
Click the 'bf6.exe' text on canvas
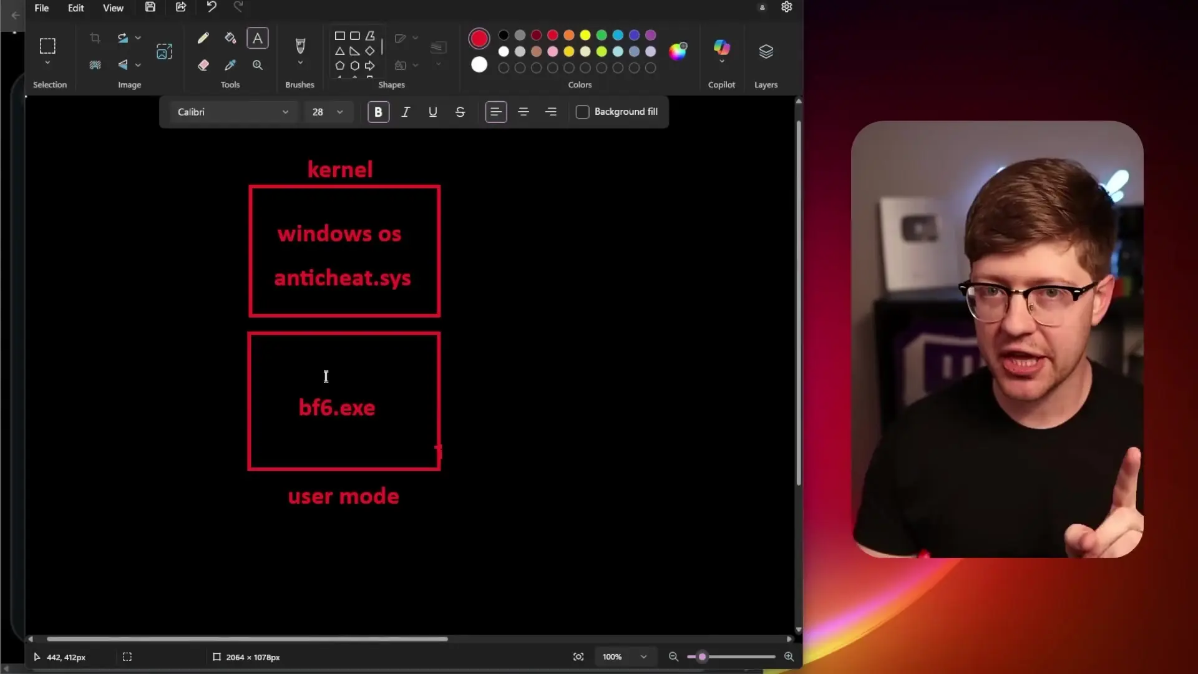coord(337,408)
